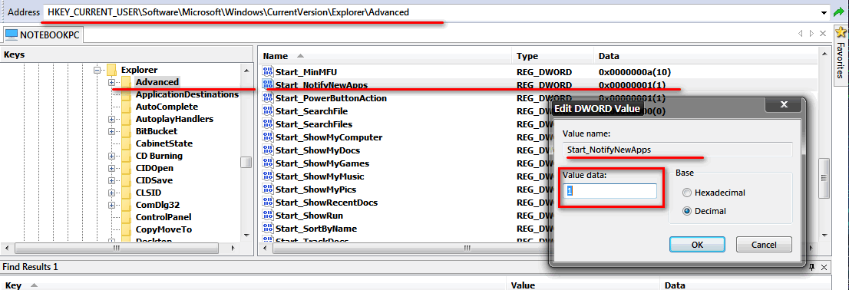Expand the AutoplayHandlers key
Image resolution: width=849 pixels, height=290 pixels.
point(111,119)
